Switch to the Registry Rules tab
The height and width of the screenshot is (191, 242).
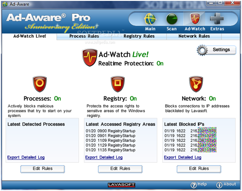point(139,36)
